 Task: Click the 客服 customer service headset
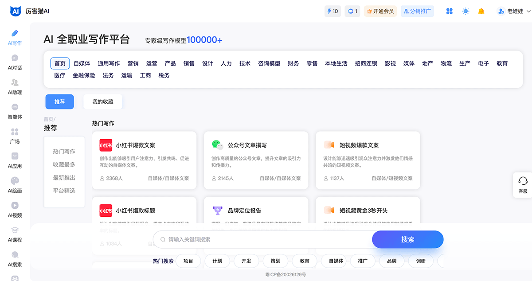click(x=523, y=184)
